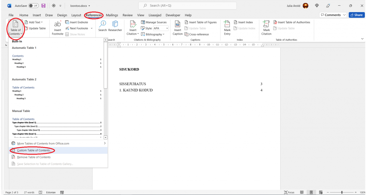Screen dimensions: 366x195
Task: Open the Lisaasjad tab
Action: click(155, 15)
